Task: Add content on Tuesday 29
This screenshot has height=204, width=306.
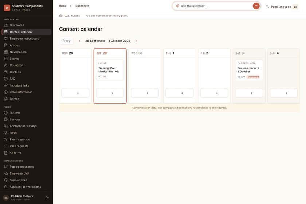Action: coord(110,93)
